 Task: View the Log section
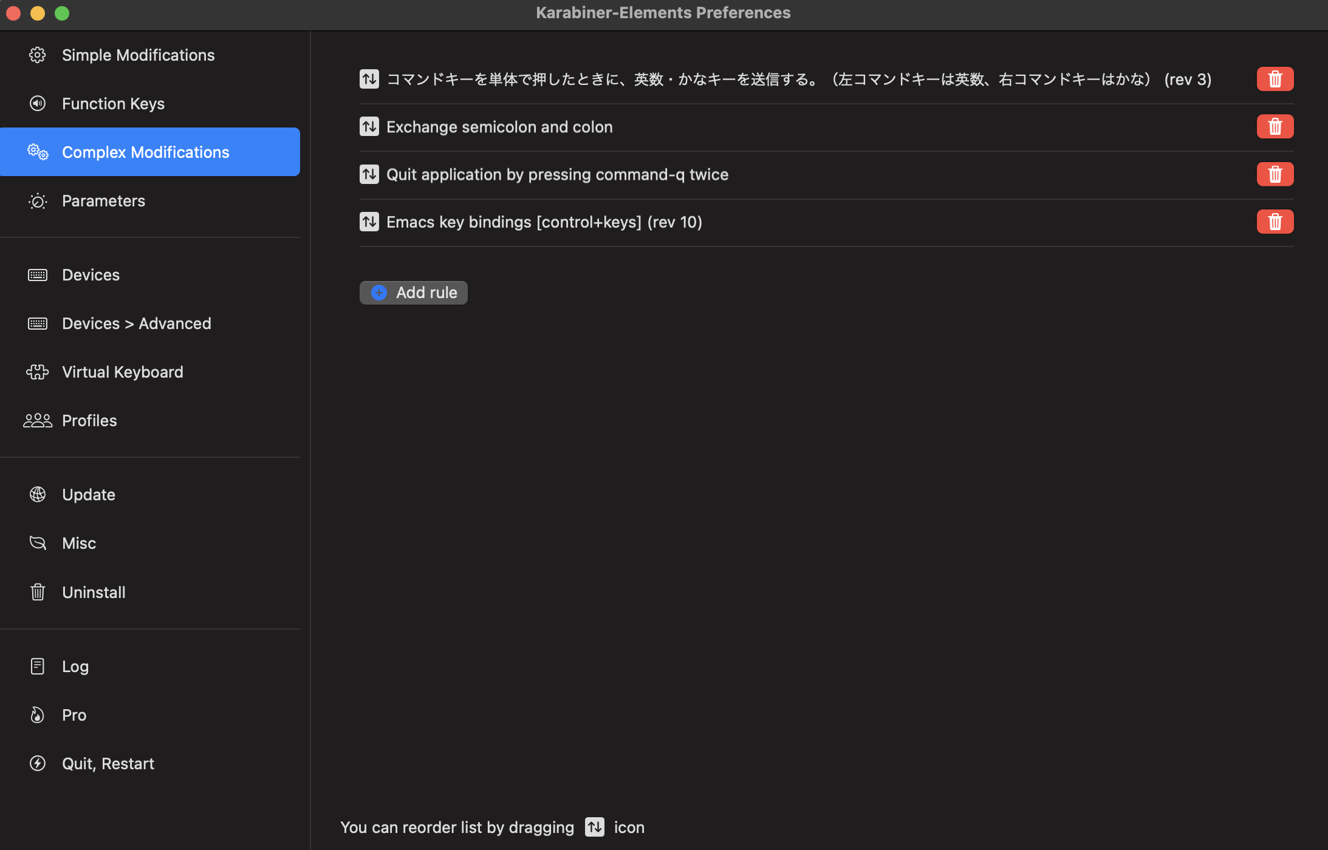click(x=75, y=667)
